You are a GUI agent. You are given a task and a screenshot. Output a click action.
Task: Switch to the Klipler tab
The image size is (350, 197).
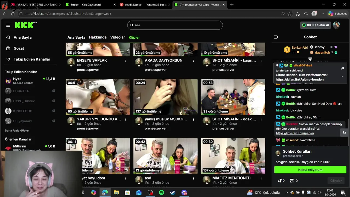click(134, 37)
